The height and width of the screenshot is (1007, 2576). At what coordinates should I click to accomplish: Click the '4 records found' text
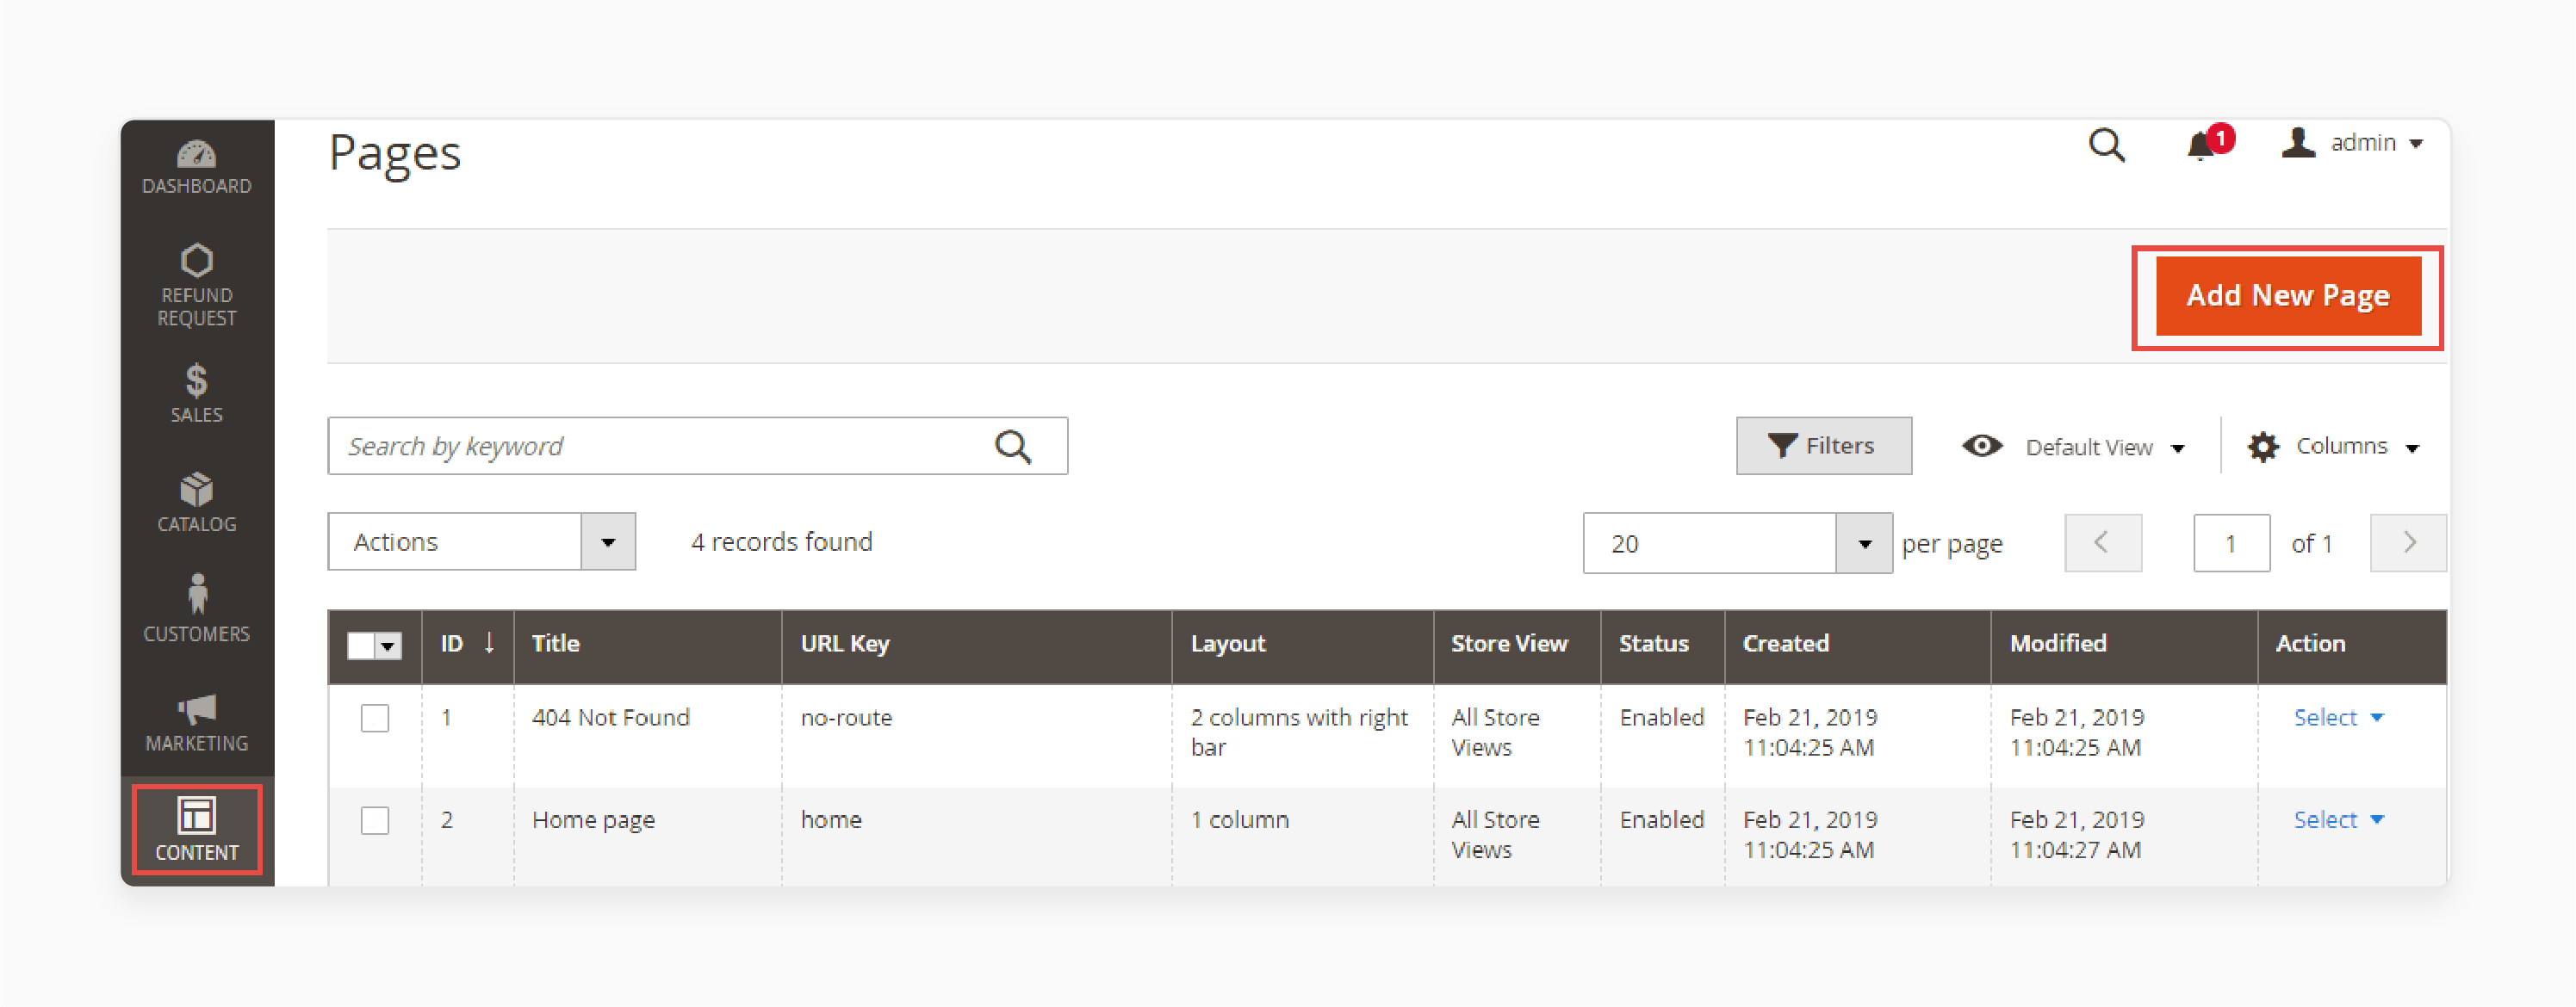(782, 541)
